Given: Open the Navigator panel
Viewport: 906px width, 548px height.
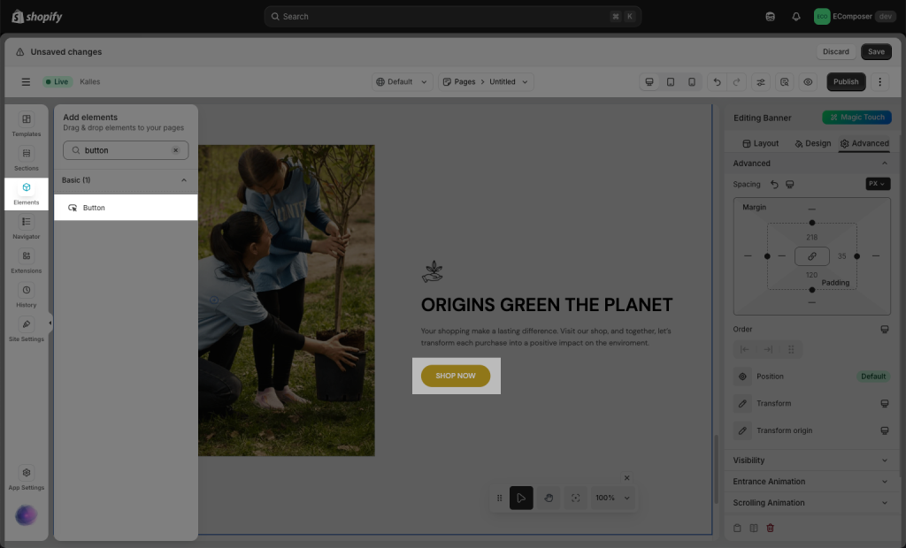Looking at the screenshot, I should pyautogui.click(x=27, y=227).
